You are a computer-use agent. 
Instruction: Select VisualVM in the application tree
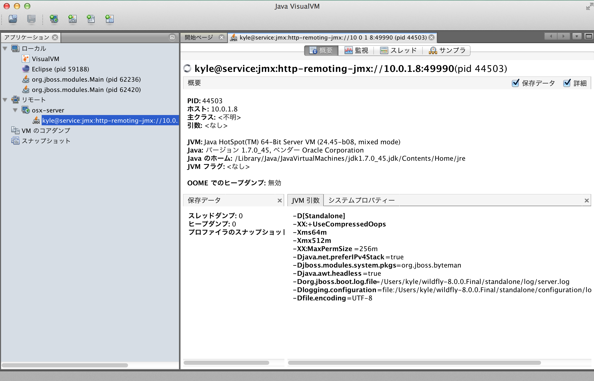tap(46, 59)
